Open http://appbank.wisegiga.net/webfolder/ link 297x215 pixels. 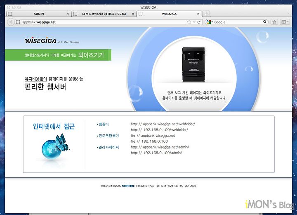(163, 124)
